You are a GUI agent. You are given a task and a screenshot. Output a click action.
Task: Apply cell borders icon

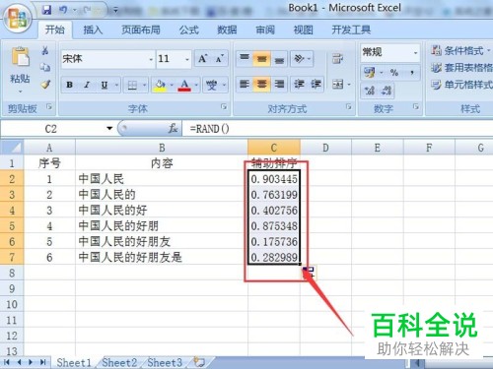132,86
